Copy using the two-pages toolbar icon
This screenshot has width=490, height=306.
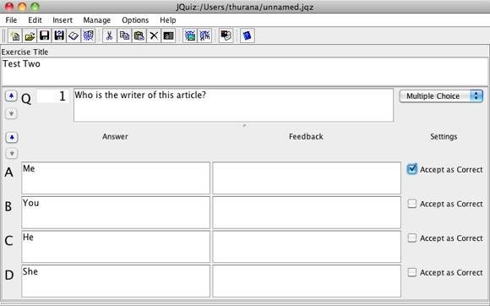124,36
